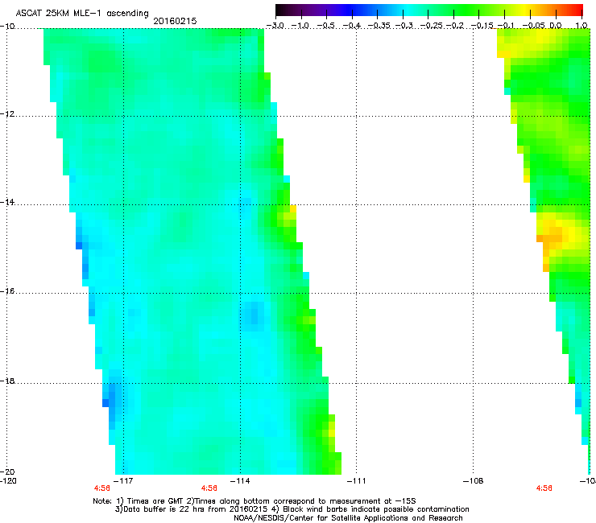Click the -20 latitude axis label
The width and height of the screenshot is (596, 523).
[7, 472]
